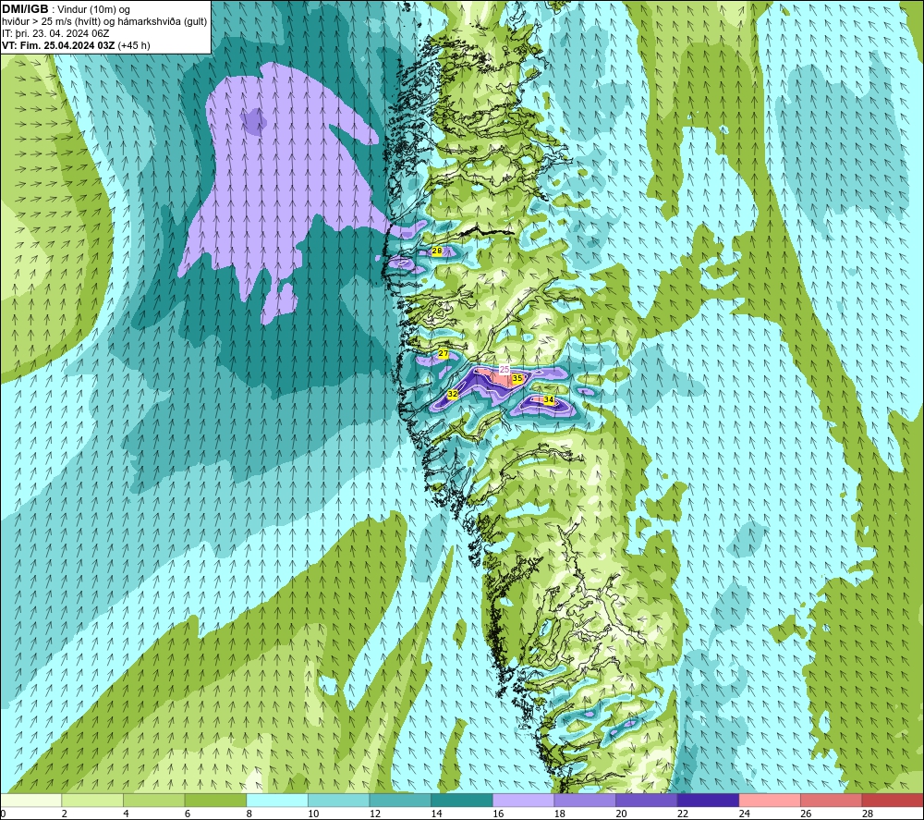924x820 pixels.
Task: Select the light cyan 8–10 scale swatch
Action: click(x=277, y=800)
